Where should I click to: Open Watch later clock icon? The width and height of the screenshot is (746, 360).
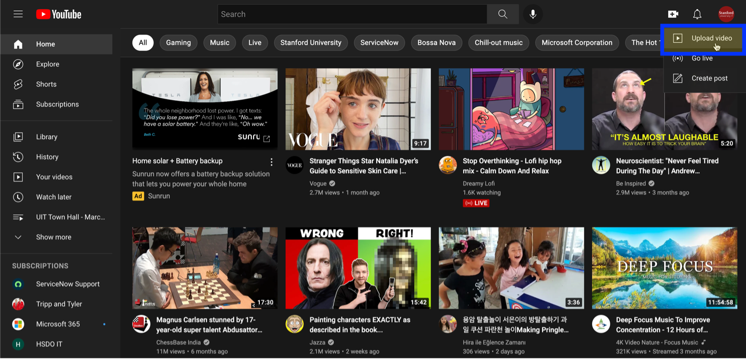point(18,197)
